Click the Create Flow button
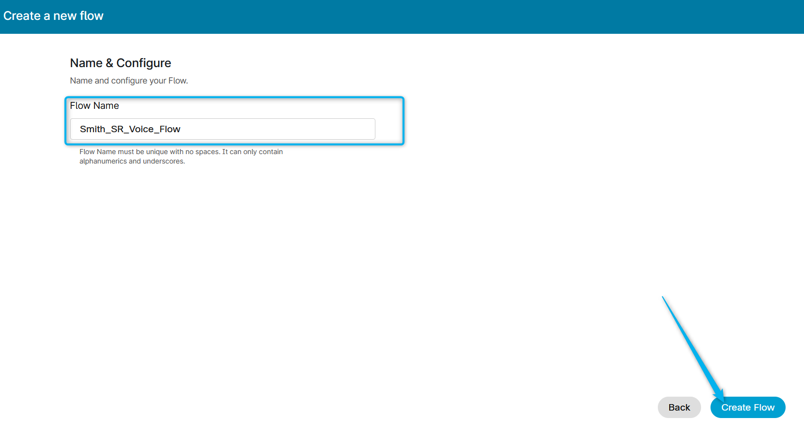This screenshot has height=424, width=804. click(747, 407)
